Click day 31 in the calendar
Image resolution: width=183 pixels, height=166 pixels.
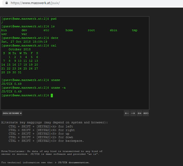coord(20,72)
